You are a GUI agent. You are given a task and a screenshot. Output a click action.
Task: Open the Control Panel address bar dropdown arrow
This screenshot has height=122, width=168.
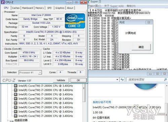(117, 80)
